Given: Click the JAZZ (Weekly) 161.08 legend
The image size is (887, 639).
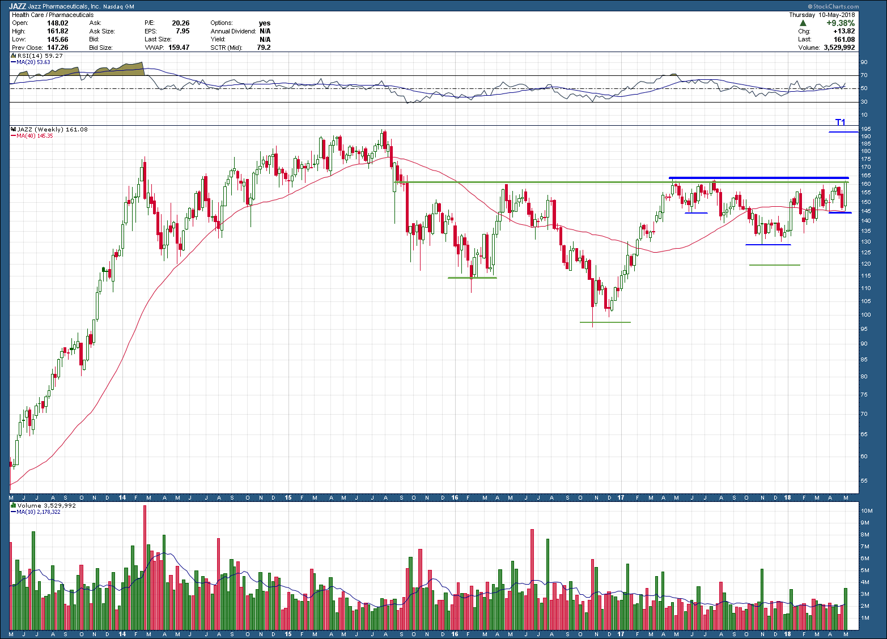Looking at the screenshot, I should [52, 130].
